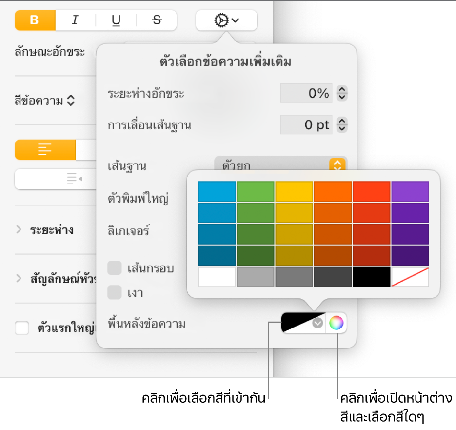The image size is (456, 430).
Task: Toggle the Underline formatting button
Action: [116, 20]
